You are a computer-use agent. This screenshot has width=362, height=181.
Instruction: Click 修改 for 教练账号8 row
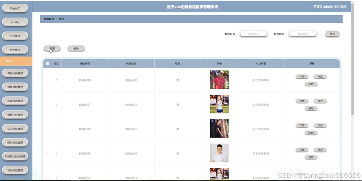coord(320,76)
